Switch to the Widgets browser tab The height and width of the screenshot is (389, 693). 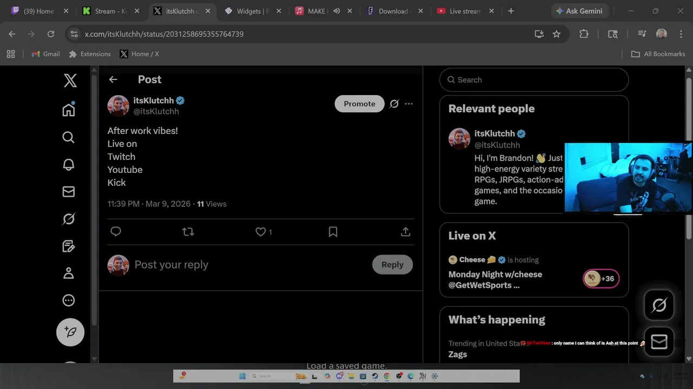coord(252,11)
